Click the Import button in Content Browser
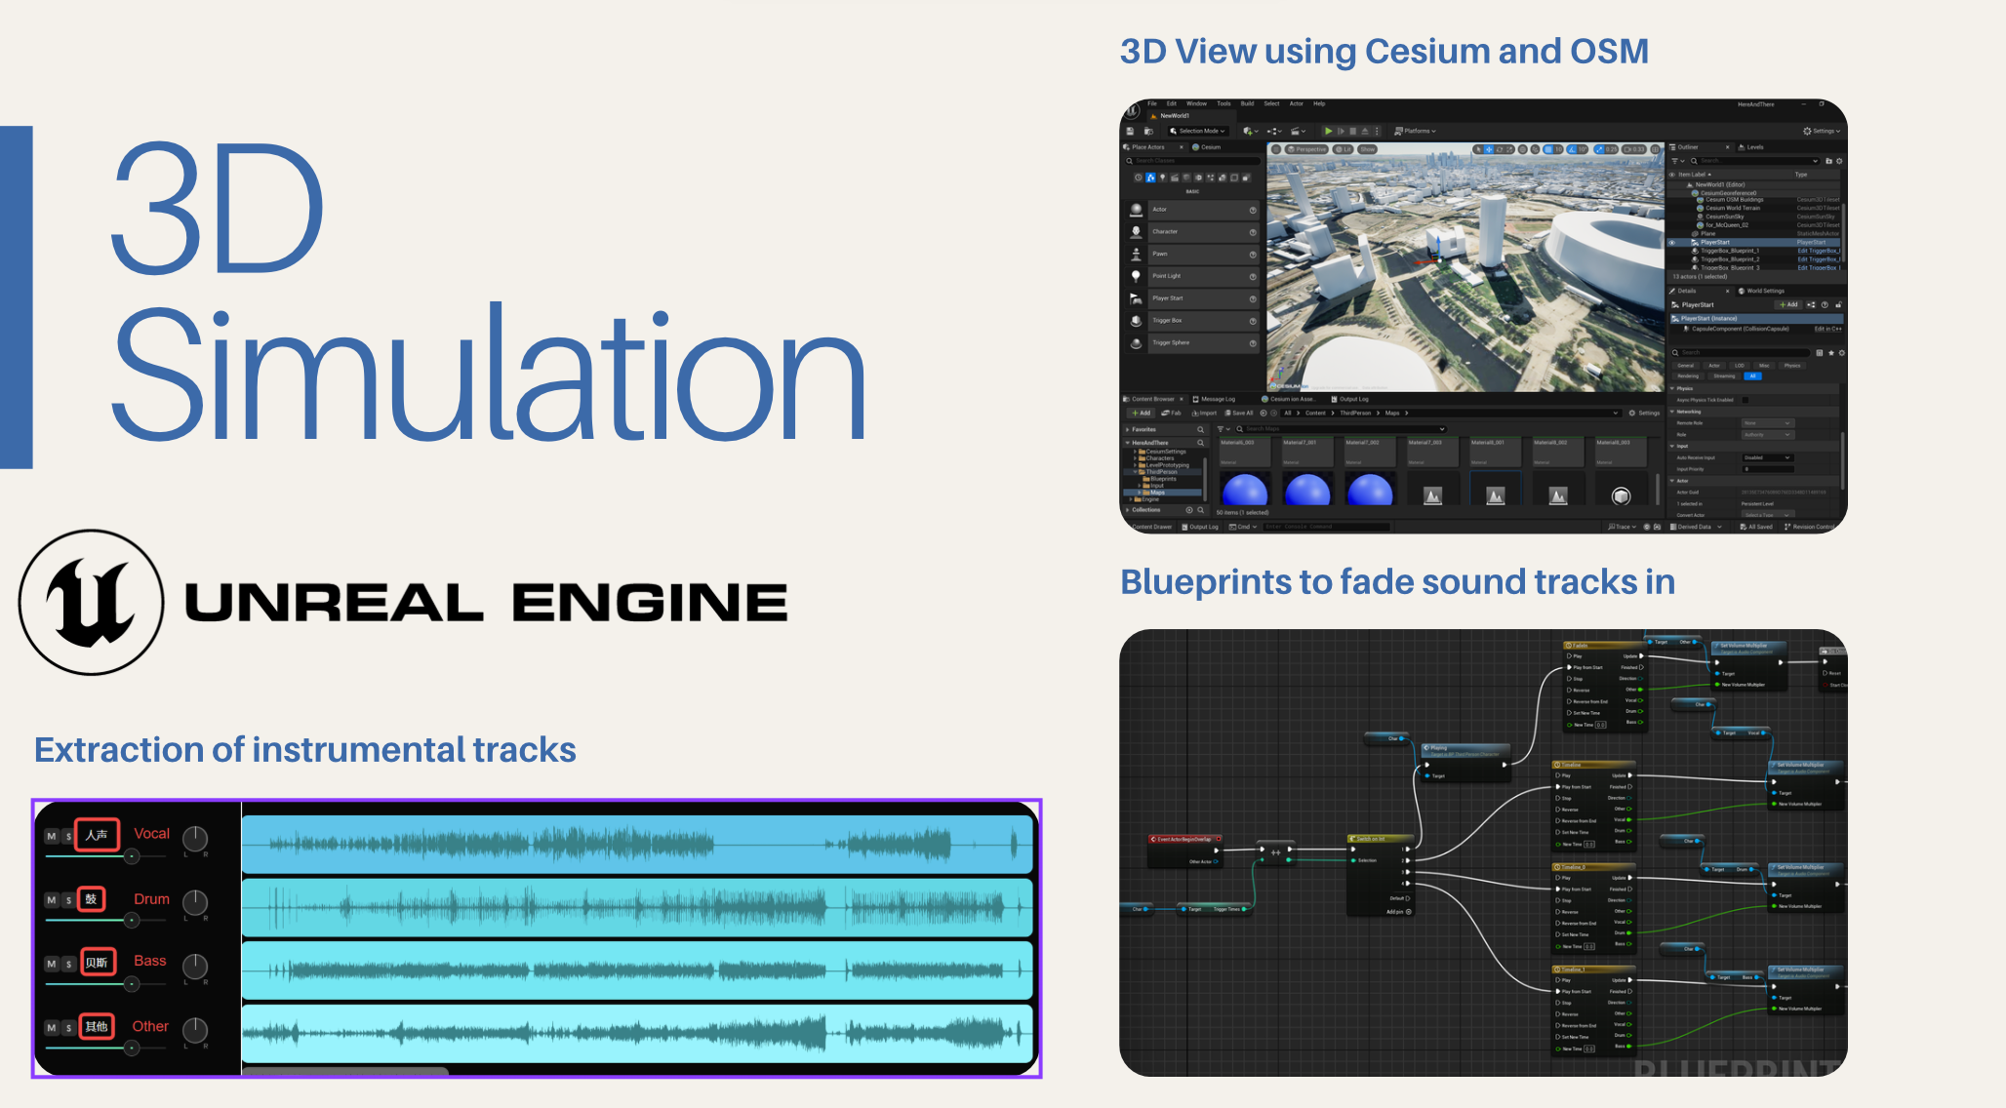The width and height of the screenshot is (2006, 1108). pyautogui.click(x=1204, y=413)
